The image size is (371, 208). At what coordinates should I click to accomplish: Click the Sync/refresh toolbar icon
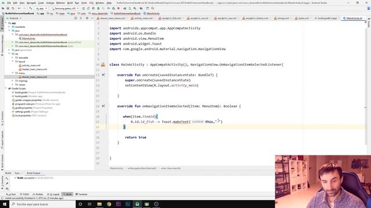click(x=13, y=8)
